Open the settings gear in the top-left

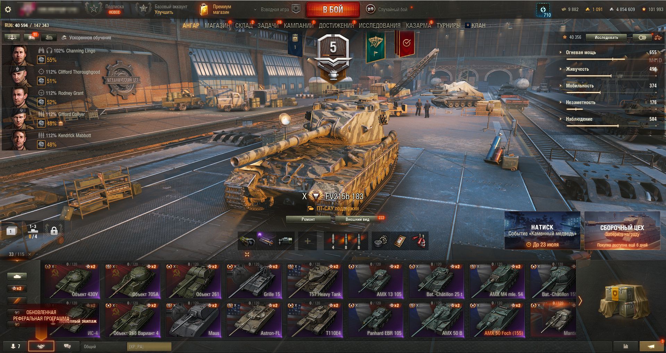(x=8, y=9)
